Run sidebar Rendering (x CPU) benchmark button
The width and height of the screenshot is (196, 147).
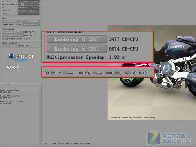click(13, 36)
